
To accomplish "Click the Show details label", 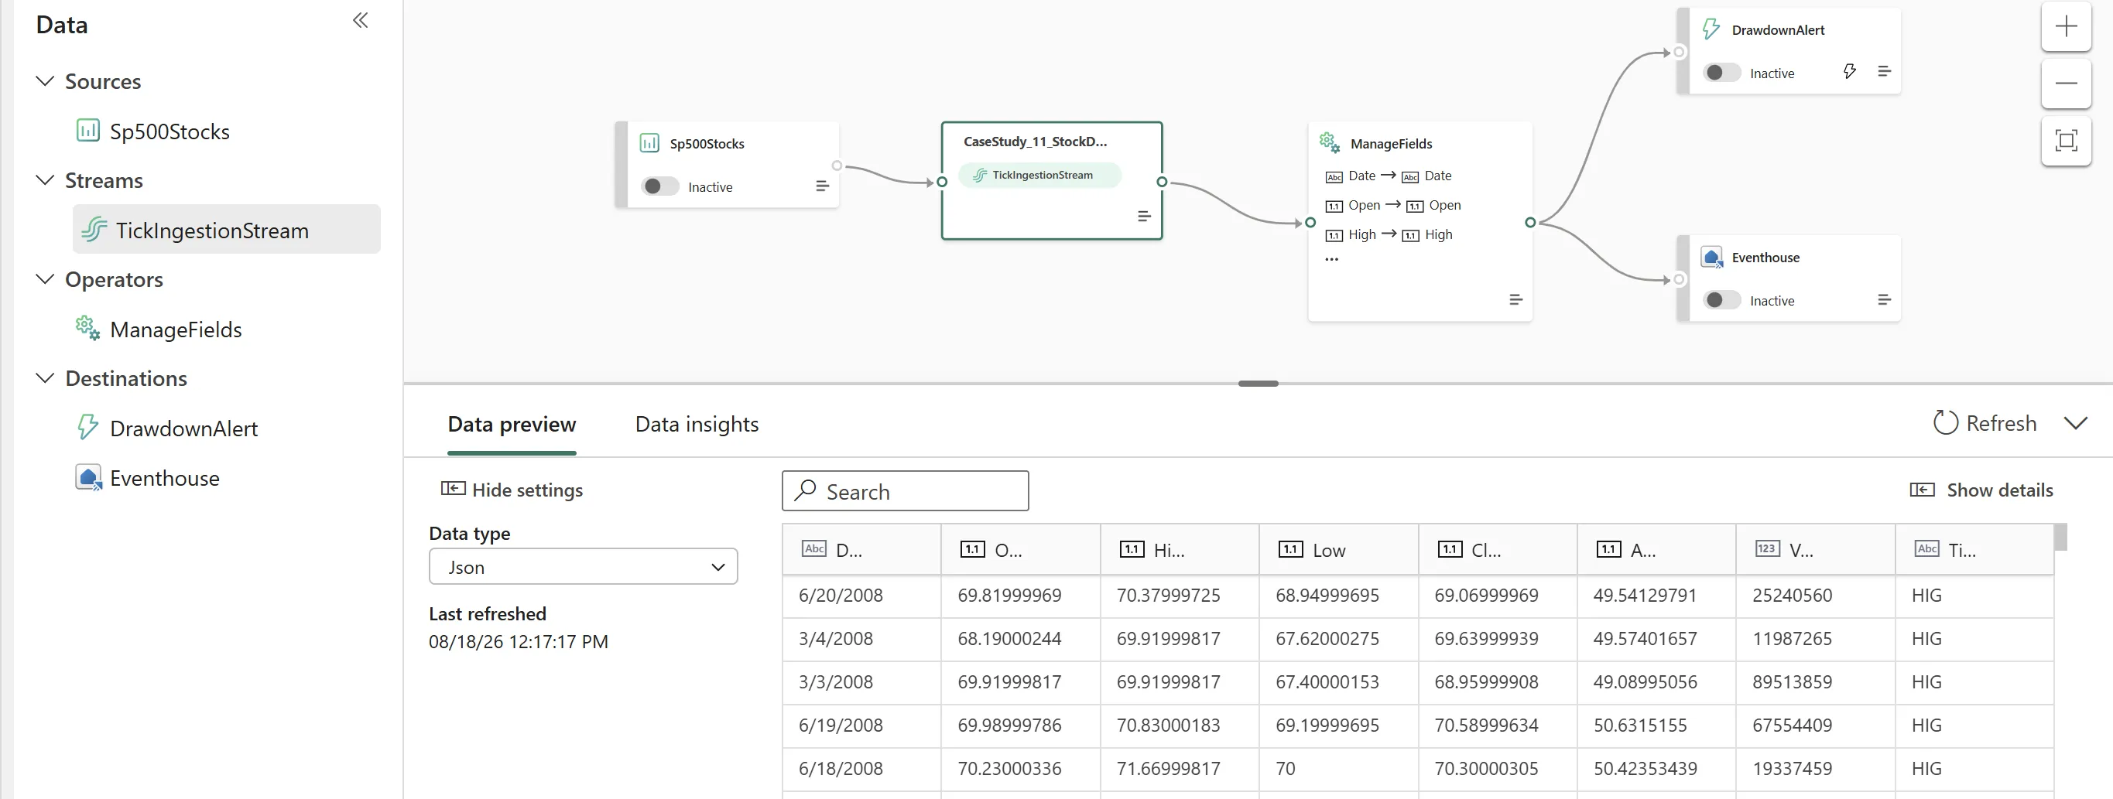I will pyautogui.click(x=2000, y=490).
